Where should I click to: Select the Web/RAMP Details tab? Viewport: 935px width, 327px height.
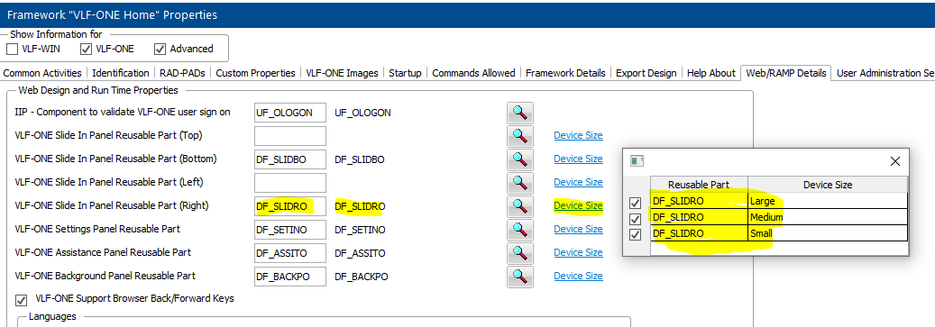point(785,73)
